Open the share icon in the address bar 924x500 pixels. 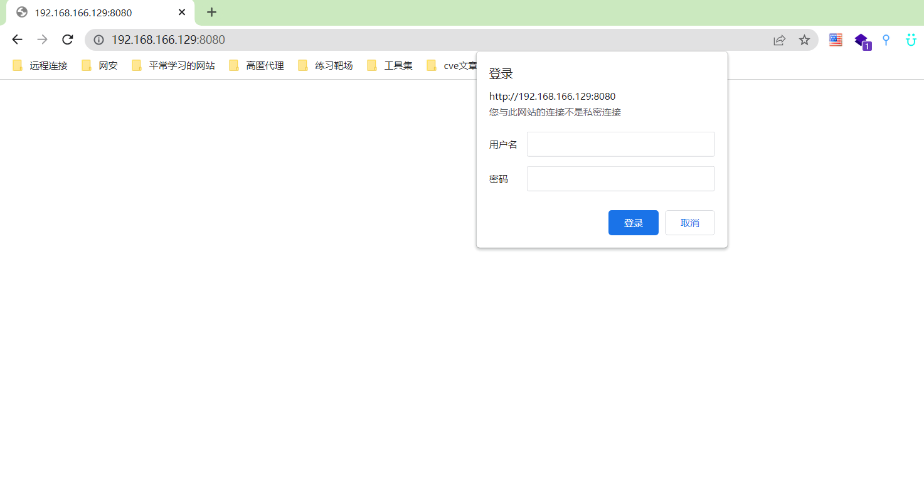coord(779,40)
